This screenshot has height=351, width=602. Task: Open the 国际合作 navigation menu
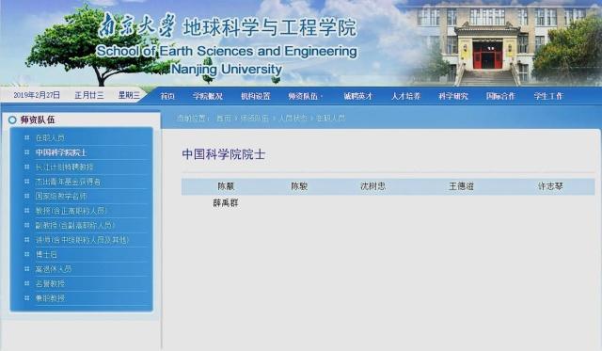pyautogui.click(x=500, y=96)
